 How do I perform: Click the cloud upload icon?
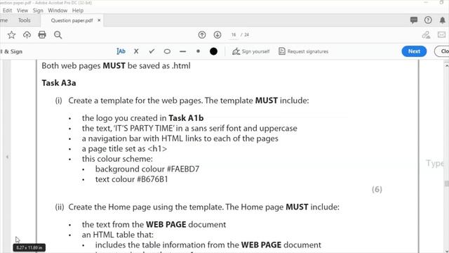[x=27, y=35]
